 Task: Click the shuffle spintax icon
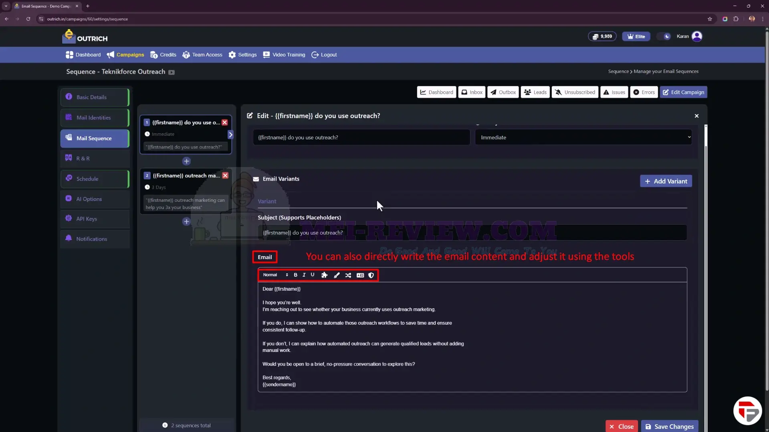348,275
